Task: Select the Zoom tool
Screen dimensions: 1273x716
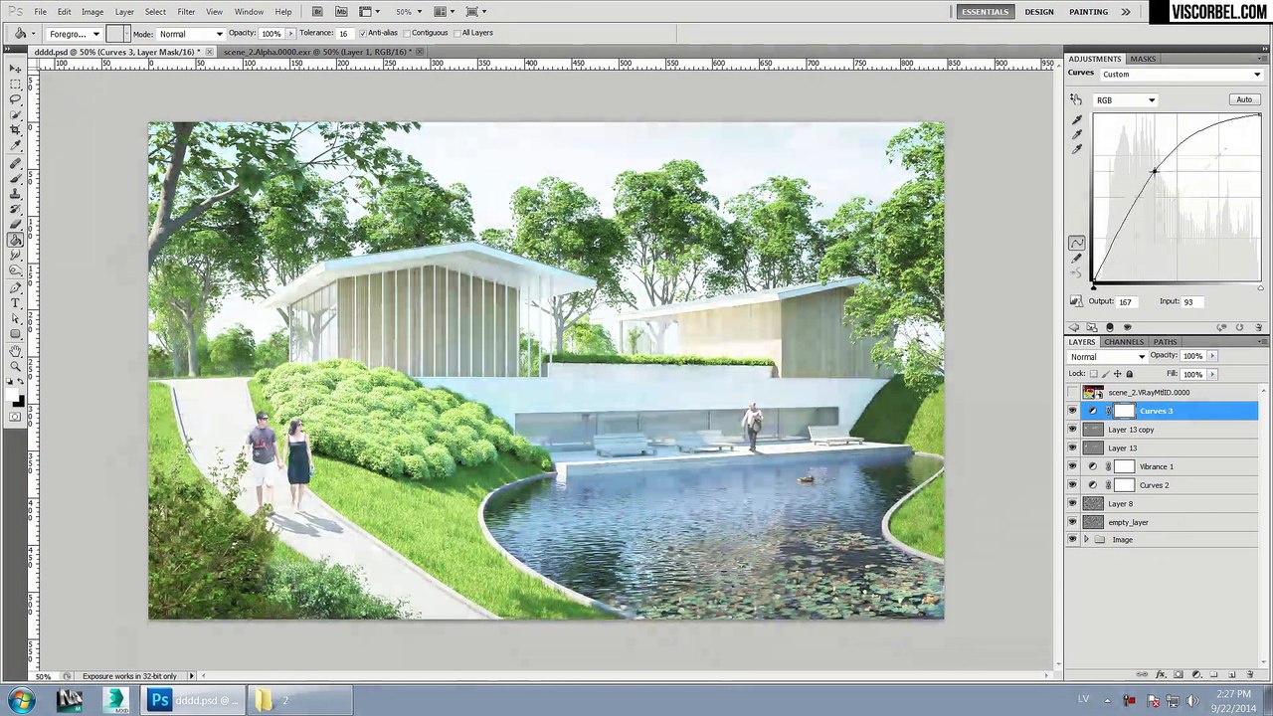Action: coord(16,367)
